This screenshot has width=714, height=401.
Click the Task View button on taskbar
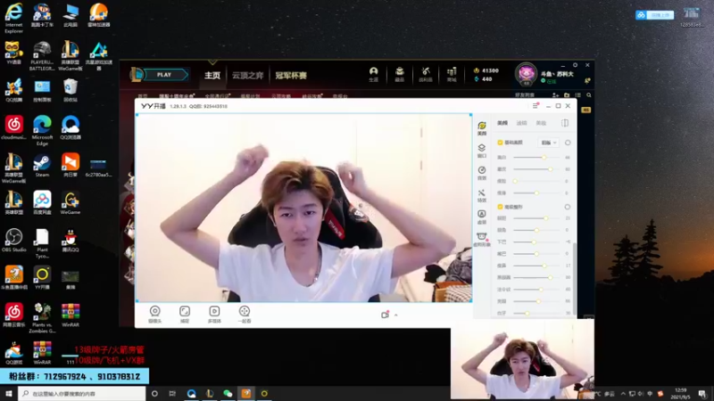tap(172, 393)
